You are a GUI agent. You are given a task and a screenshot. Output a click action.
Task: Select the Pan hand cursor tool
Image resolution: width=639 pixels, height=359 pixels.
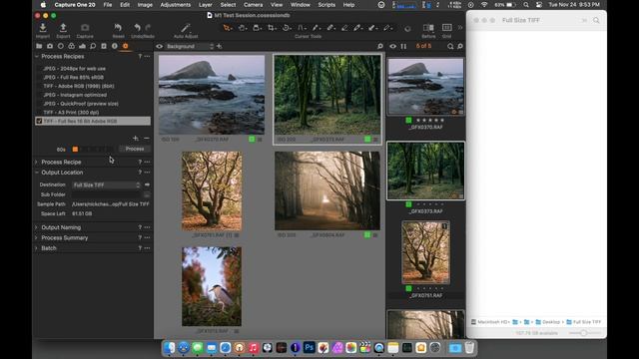[242, 28]
